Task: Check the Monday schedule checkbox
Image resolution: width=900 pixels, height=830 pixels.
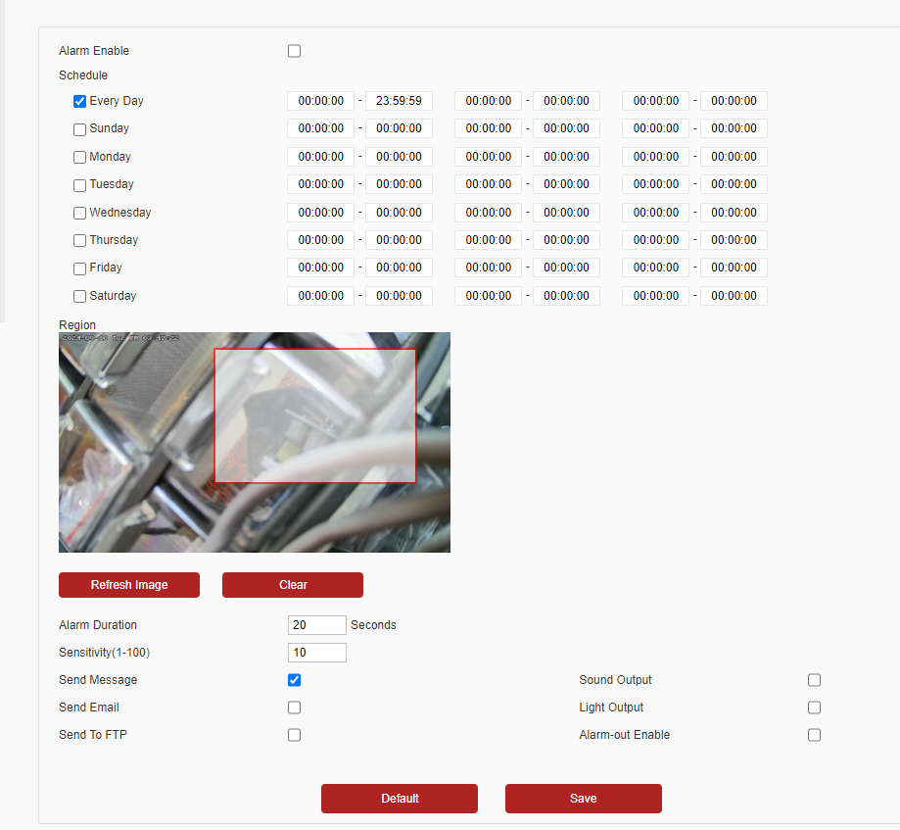Action: 79,157
